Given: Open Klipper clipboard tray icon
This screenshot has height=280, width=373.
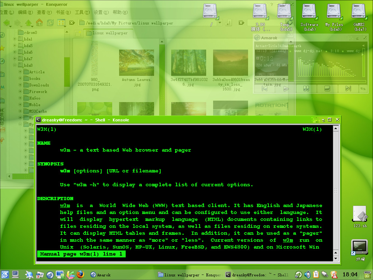Looking at the screenshot, I should pyautogui.click(x=316, y=275).
